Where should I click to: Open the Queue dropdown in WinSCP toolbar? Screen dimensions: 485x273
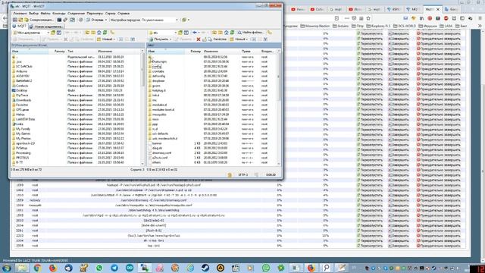coord(96,20)
